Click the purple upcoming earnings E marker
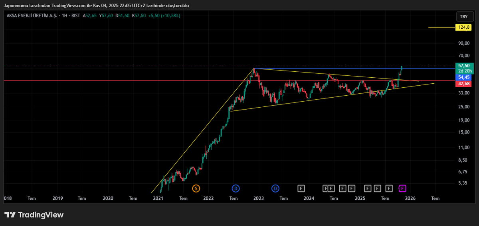 [x=402, y=188]
